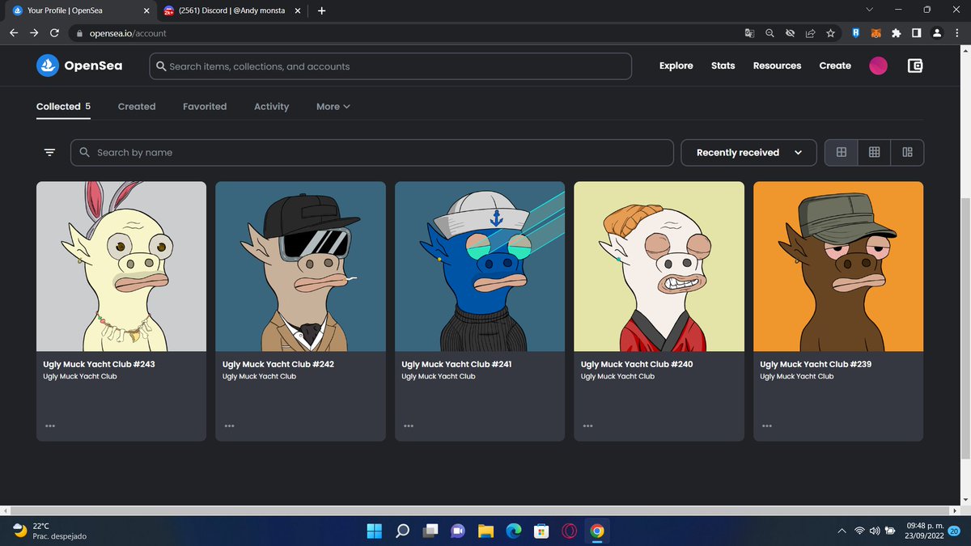Viewport: 971px width, 546px height.
Task: Close the Your Profile OpenSea tab
Action: 146,11
